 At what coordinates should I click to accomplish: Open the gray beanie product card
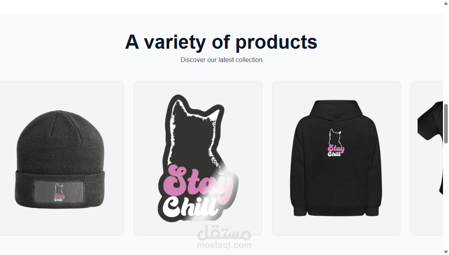62,158
